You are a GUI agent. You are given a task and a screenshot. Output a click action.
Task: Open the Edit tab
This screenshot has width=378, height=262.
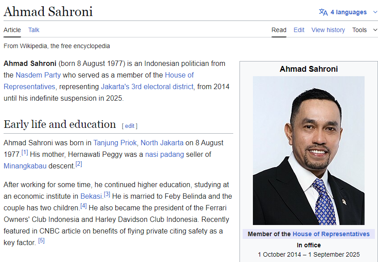click(299, 30)
